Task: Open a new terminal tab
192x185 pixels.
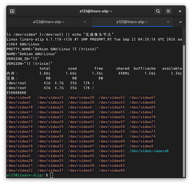Action: click(x=12, y=11)
